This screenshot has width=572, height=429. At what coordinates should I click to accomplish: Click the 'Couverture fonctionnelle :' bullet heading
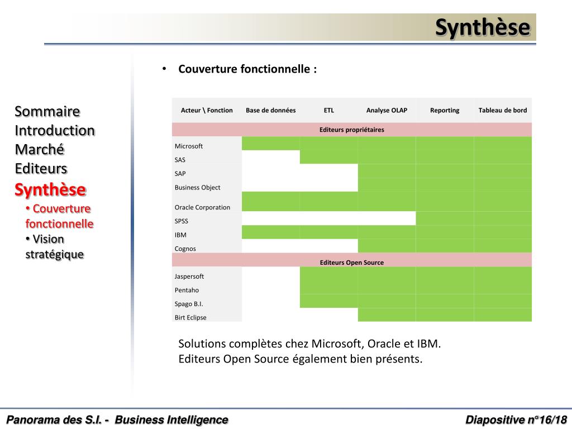point(247,69)
